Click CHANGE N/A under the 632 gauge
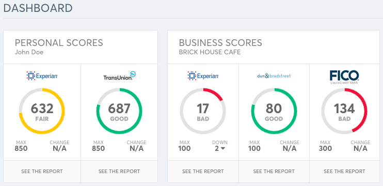The height and width of the screenshot is (186, 383). [59, 146]
